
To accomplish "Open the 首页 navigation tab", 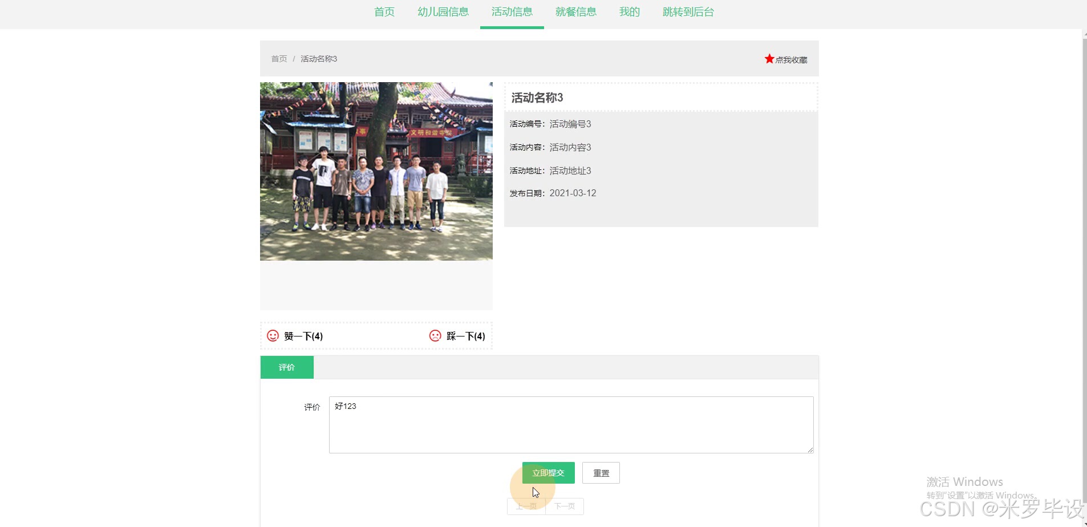I will pyautogui.click(x=384, y=12).
